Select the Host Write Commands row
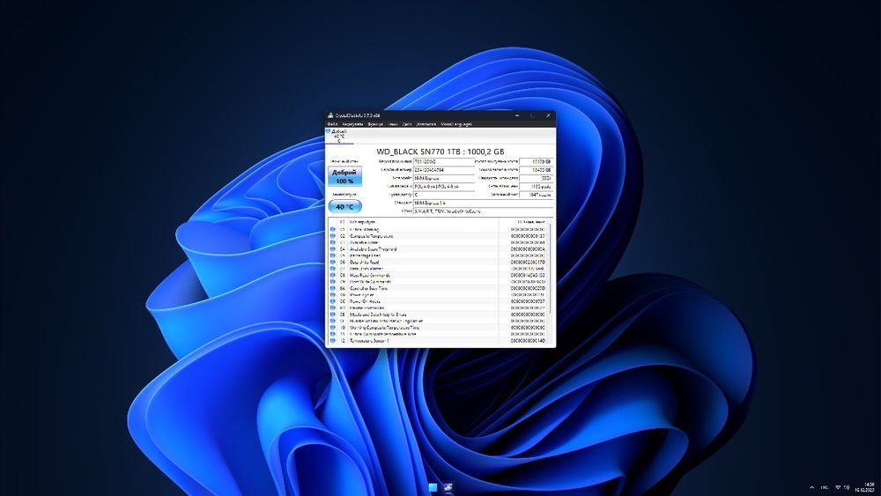 (438, 282)
